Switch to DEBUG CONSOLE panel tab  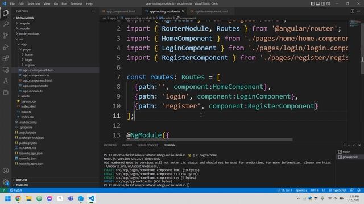tap(147, 145)
